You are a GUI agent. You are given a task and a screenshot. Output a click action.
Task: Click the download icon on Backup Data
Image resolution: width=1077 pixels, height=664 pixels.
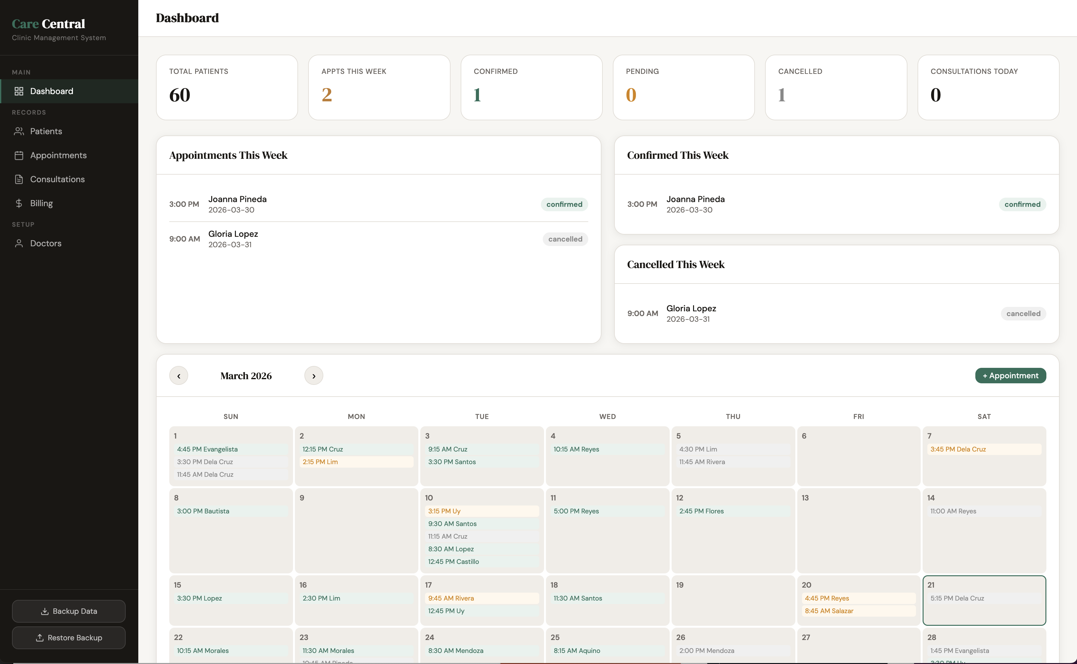click(x=45, y=611)
